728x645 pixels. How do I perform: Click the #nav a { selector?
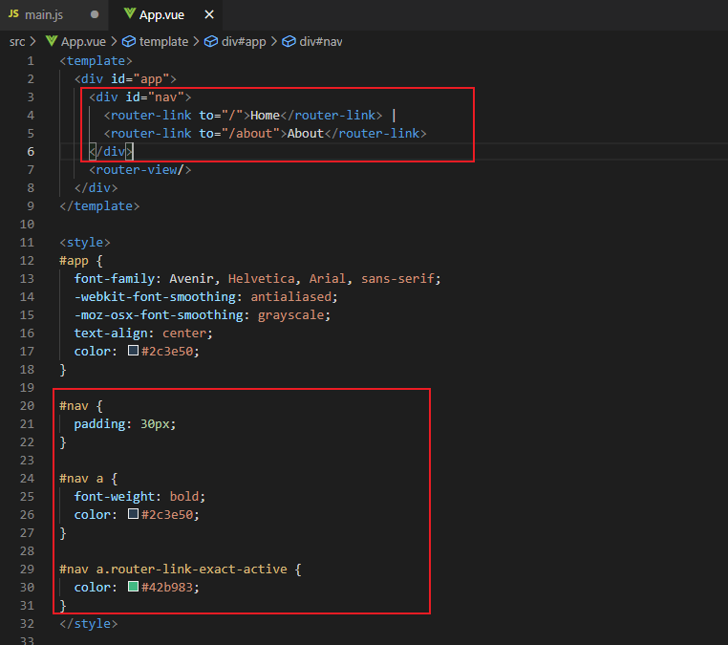pyautogui.click(x=88, y=479)
